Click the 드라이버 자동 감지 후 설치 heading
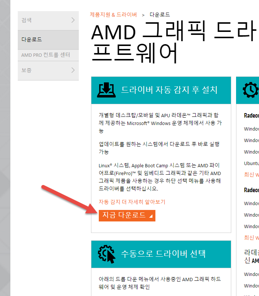259x296 pixels. (x=169, y=90)
